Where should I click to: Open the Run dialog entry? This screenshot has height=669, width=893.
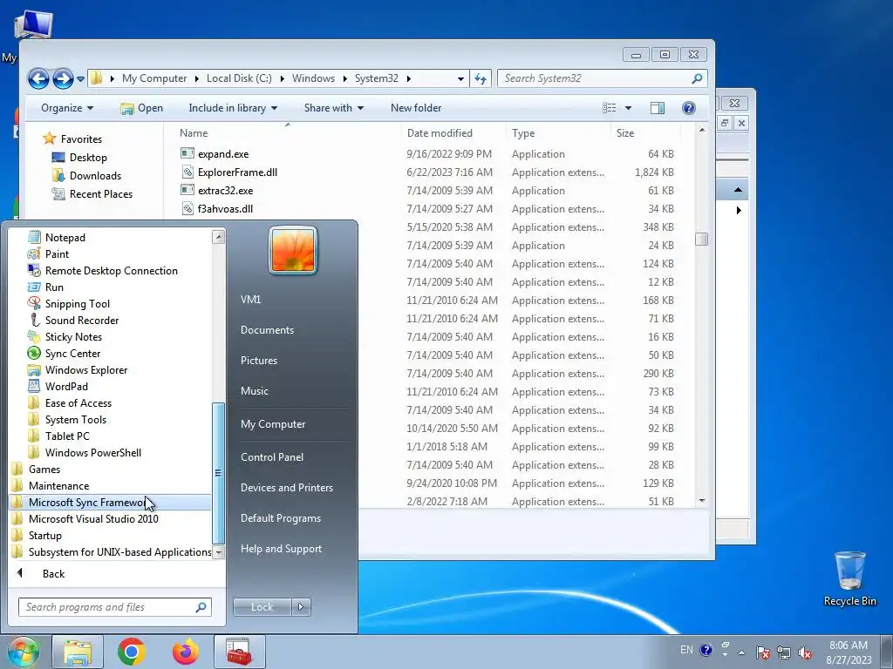[x=54, y=287]
